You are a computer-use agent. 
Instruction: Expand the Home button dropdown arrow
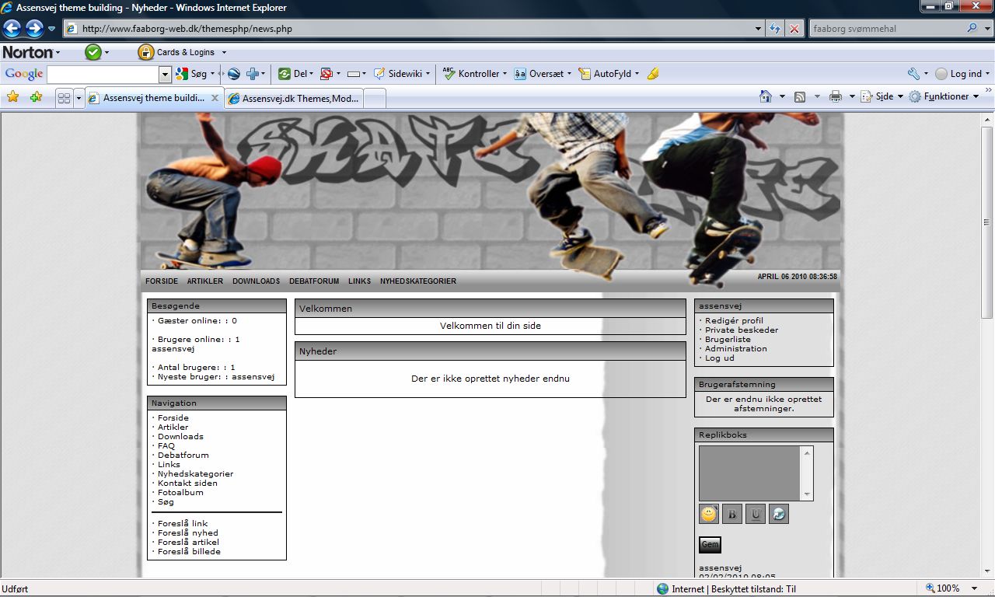pyautogui.click(x=781, y=96)
